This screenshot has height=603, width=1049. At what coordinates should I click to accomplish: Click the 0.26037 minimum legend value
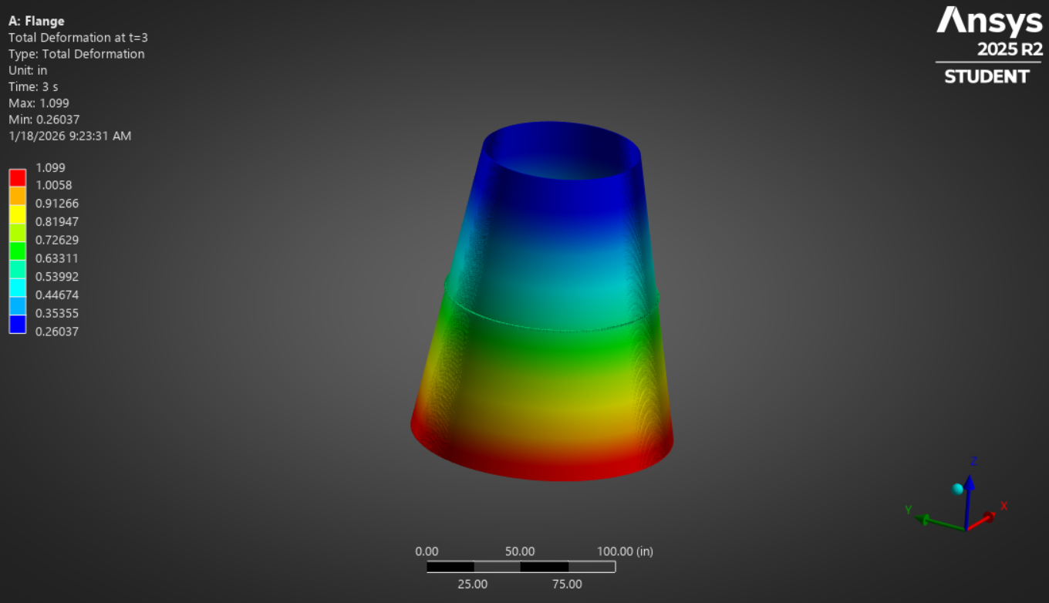(56, 332)
